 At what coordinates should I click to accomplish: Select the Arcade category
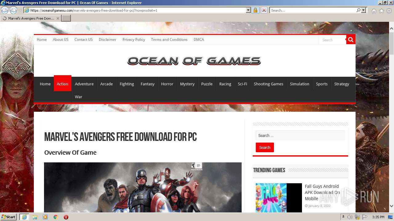[107, 84]
